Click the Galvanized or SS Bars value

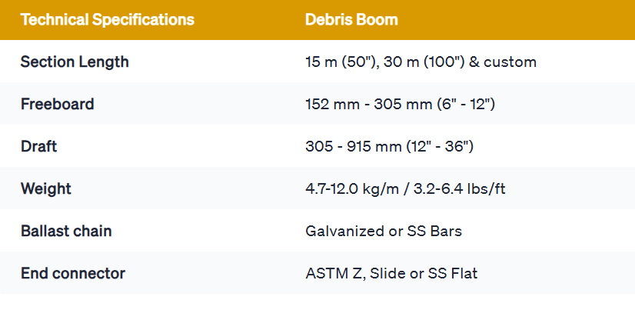[x=383, y=231]
